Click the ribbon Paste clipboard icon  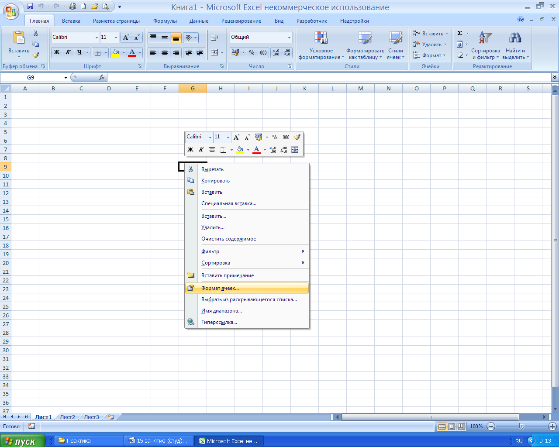(19, 38)
